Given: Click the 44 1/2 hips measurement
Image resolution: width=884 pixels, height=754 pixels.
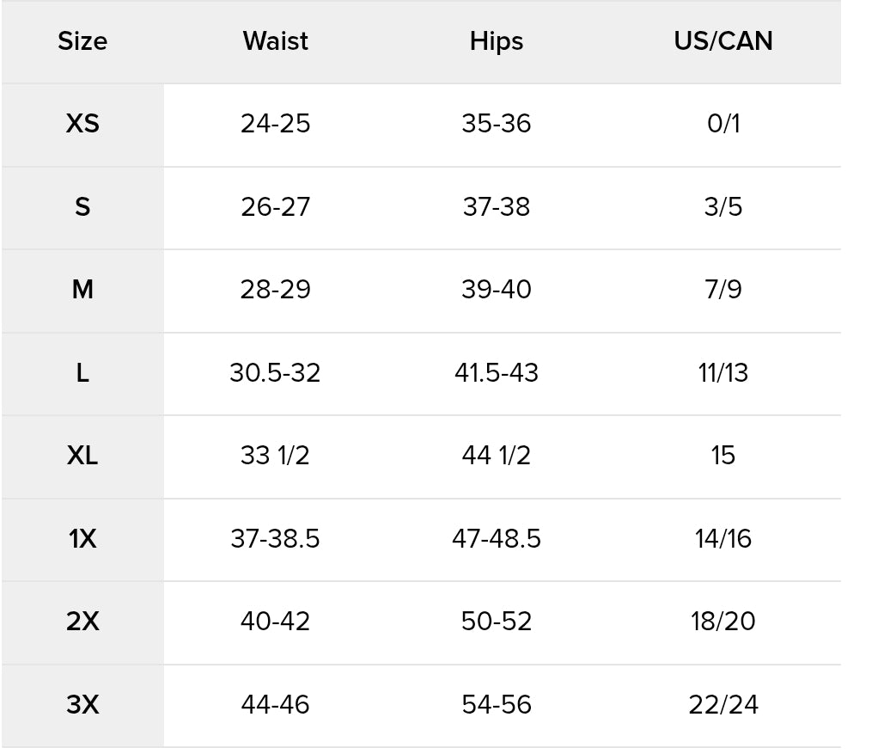Looking at the screenshot, I should [x=497, y=456].
